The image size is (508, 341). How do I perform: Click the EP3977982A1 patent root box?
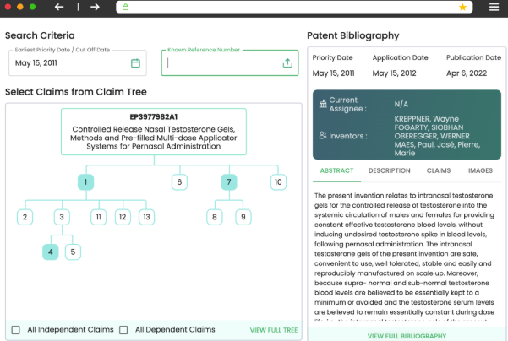point(154,132)
